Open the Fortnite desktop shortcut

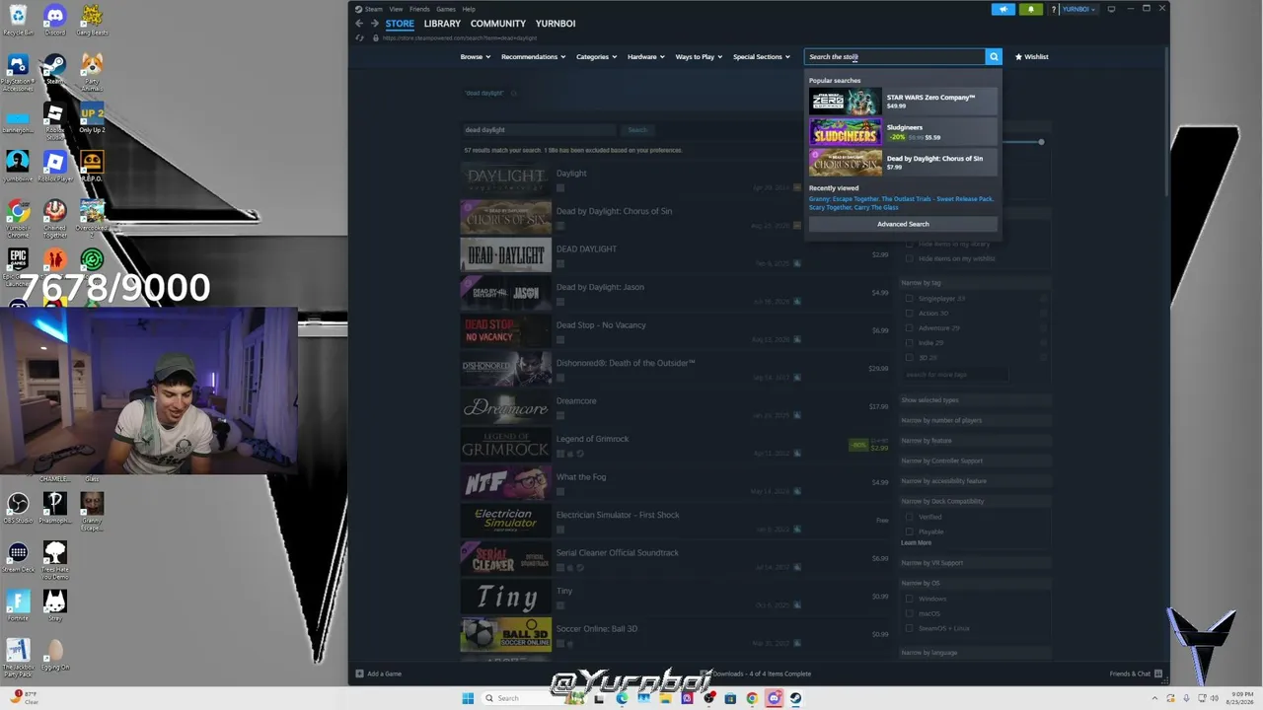(18, 603)
